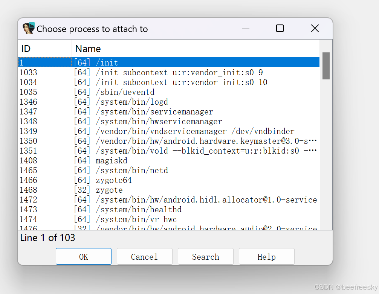Image resolution: width=379 pixels, height=294 pixels.
Task: Select the /sbin/ueventd process row
Action: pos(169,92)
